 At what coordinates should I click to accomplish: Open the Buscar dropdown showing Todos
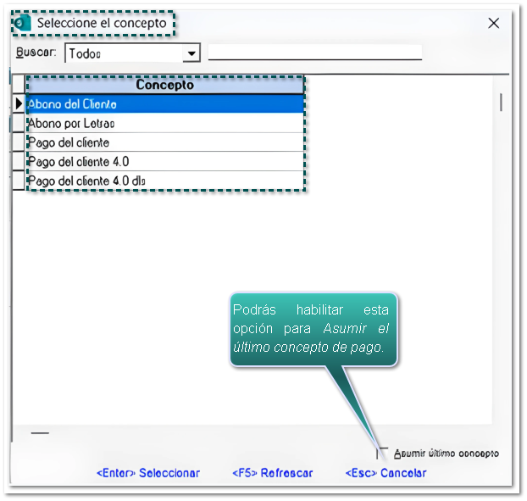coord(192,53)
